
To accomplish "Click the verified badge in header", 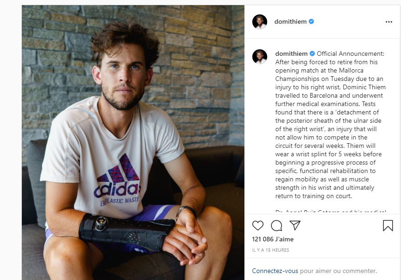I will pos(311,22).
